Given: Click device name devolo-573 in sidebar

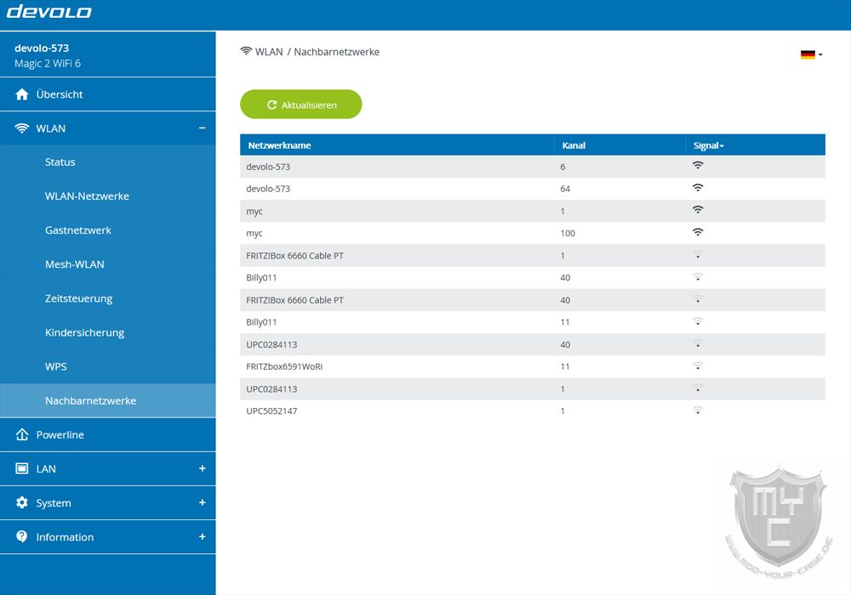Looking at the screenshot, I should pyautogui.click(x=42, y=48).
